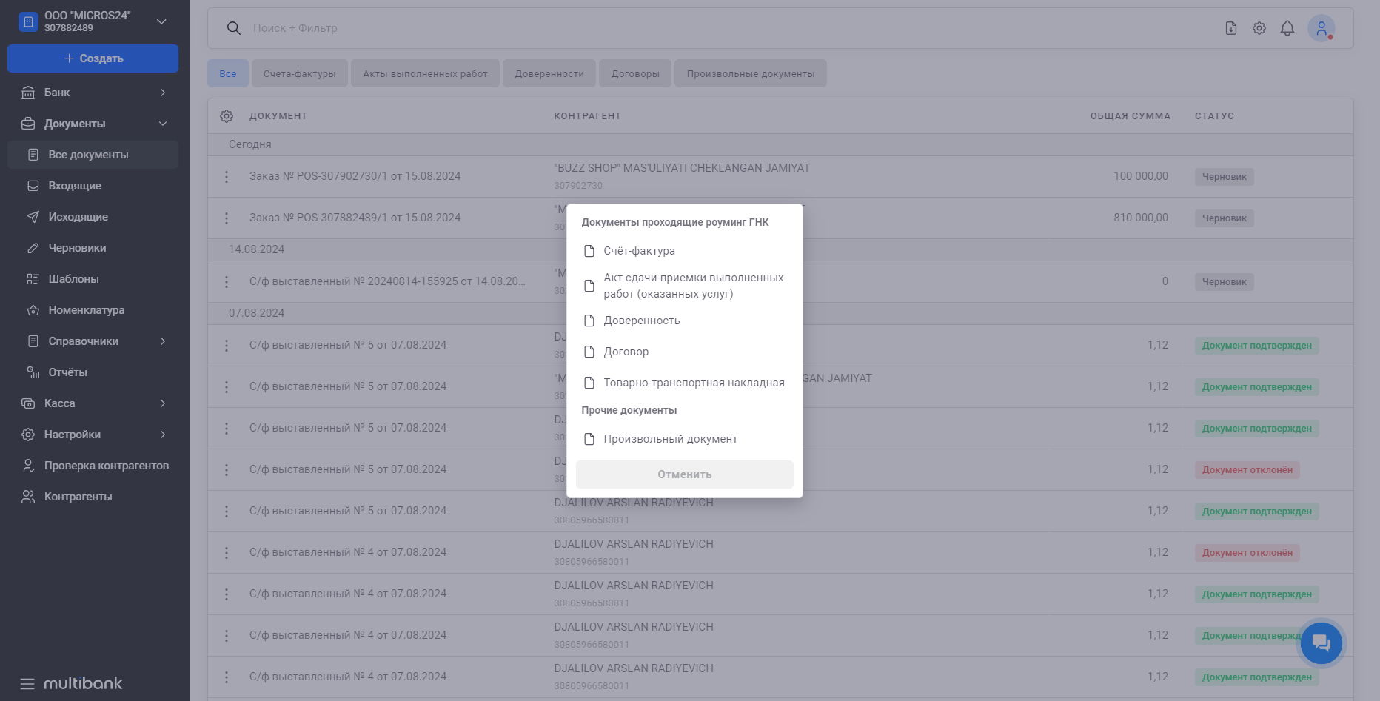Open the user profile avatar
The width and height of the screenshot is (1380, 701).
click(1321, 28)
